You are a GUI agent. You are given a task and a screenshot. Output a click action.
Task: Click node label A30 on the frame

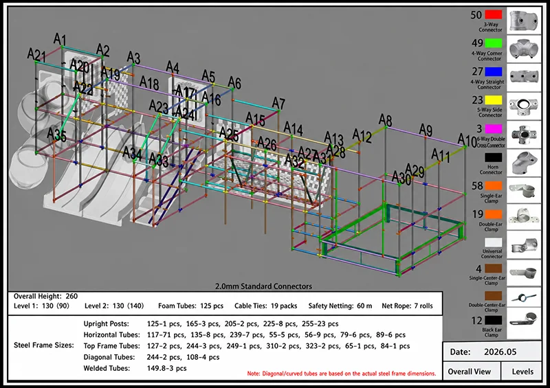[x=401, y=178]
